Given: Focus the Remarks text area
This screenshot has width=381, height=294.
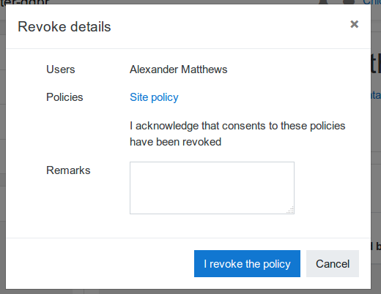Looking at the screenshot, I should pos(212,188).
